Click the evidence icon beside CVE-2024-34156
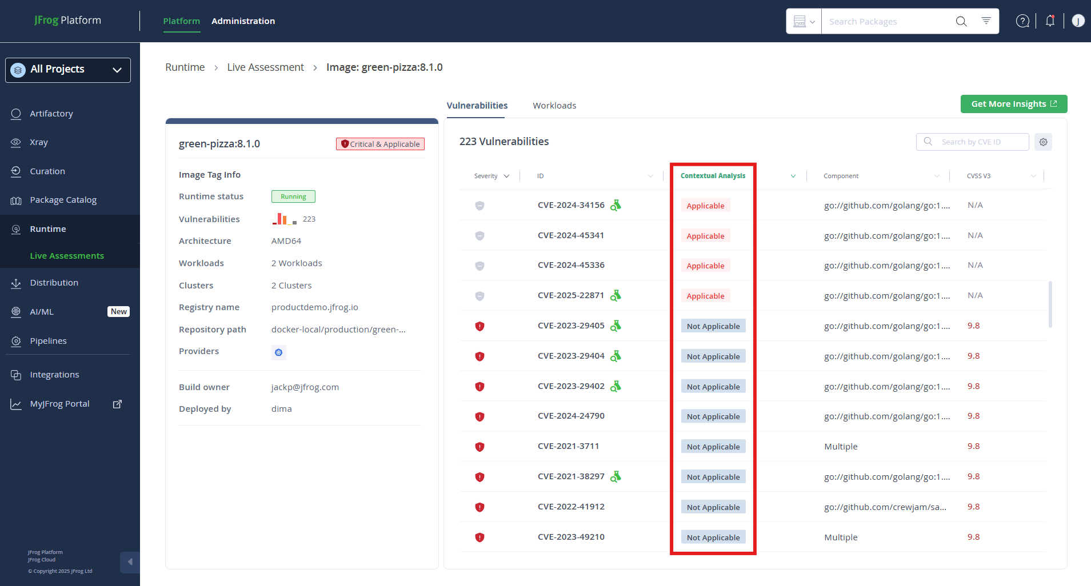Image resolution: width=1091 pixels, height=586 pixels. [x=616, y=205]
